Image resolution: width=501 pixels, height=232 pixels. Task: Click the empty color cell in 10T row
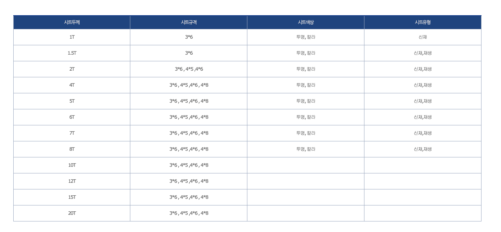pos(306,165)
